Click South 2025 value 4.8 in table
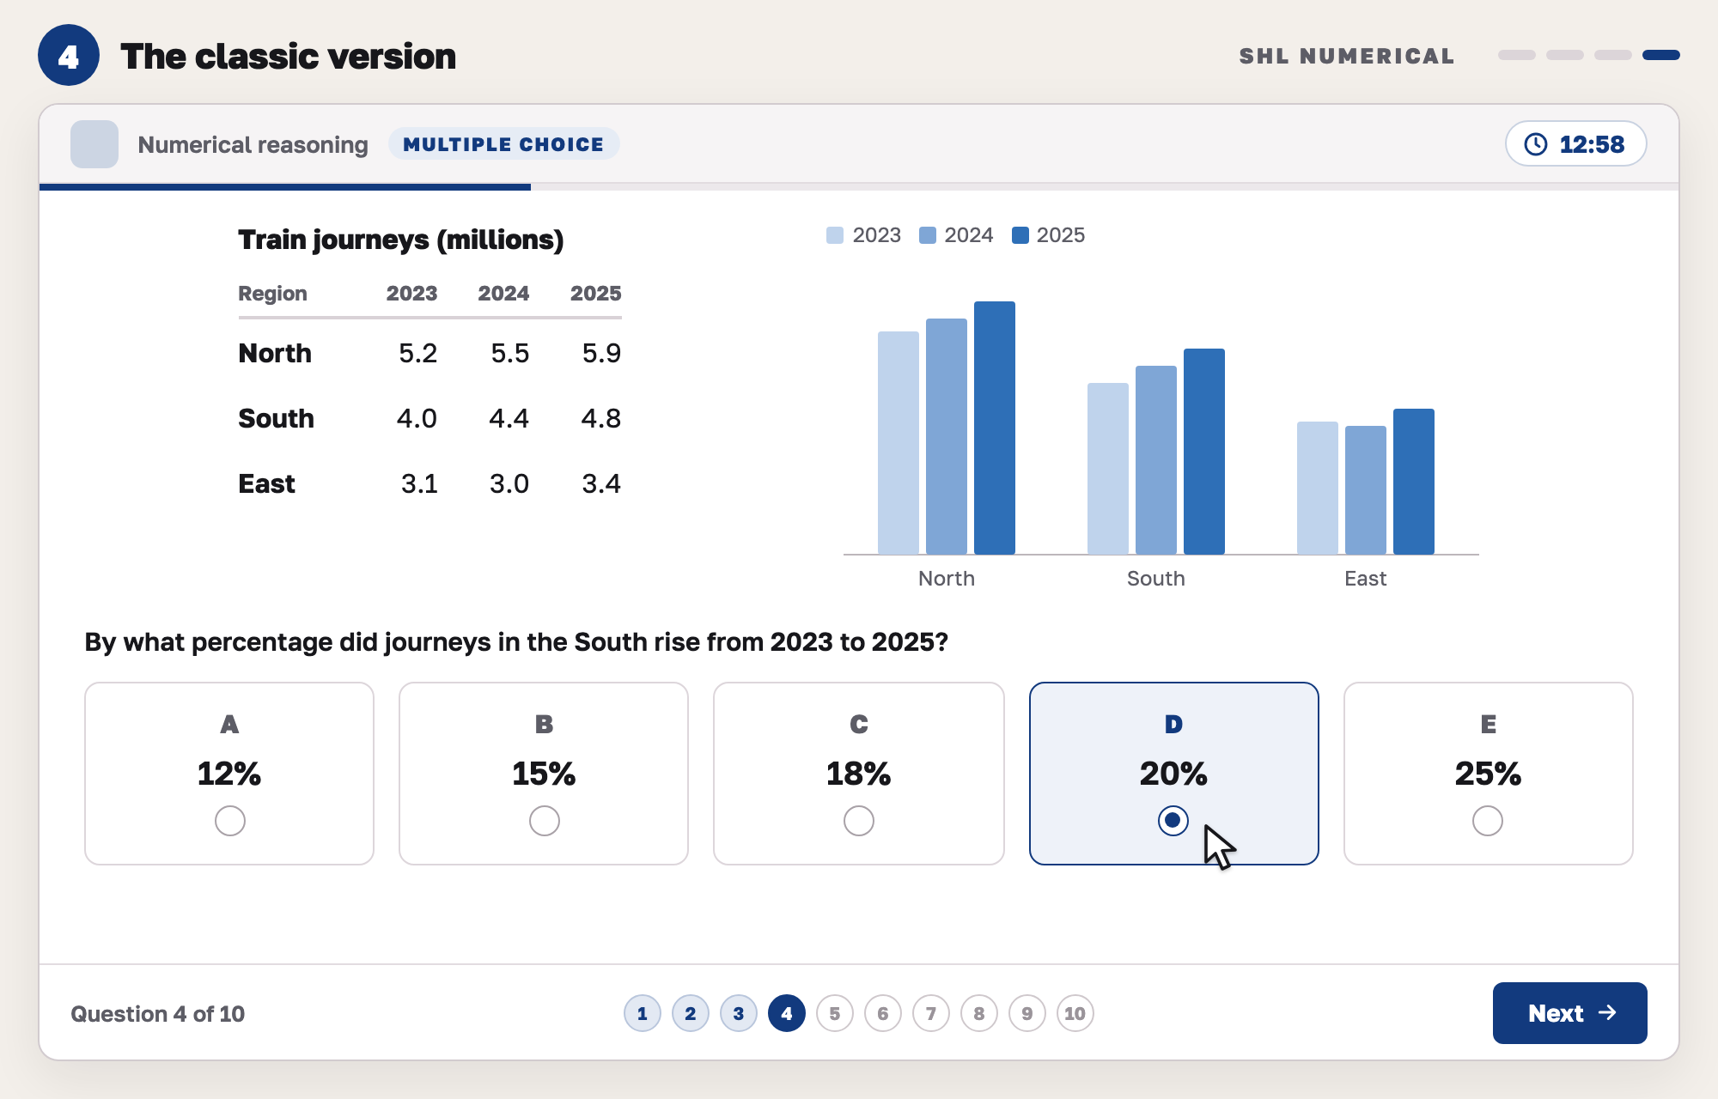Screen dimensions: 1718x1099 600,418
